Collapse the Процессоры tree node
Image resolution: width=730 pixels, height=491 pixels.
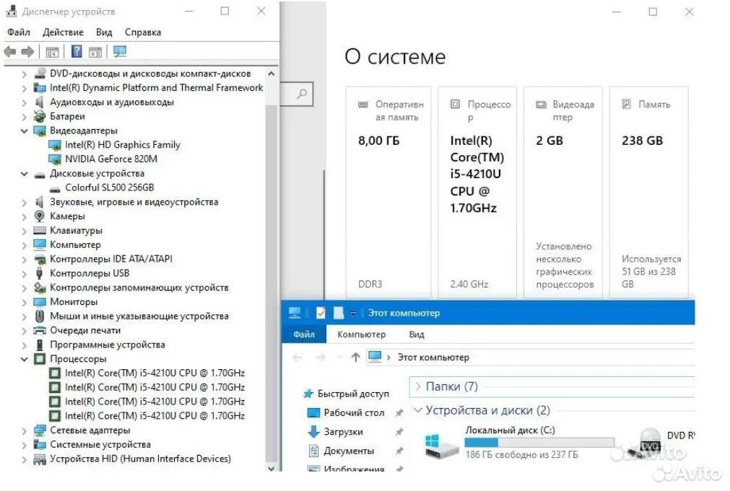[x=25, y=359]
